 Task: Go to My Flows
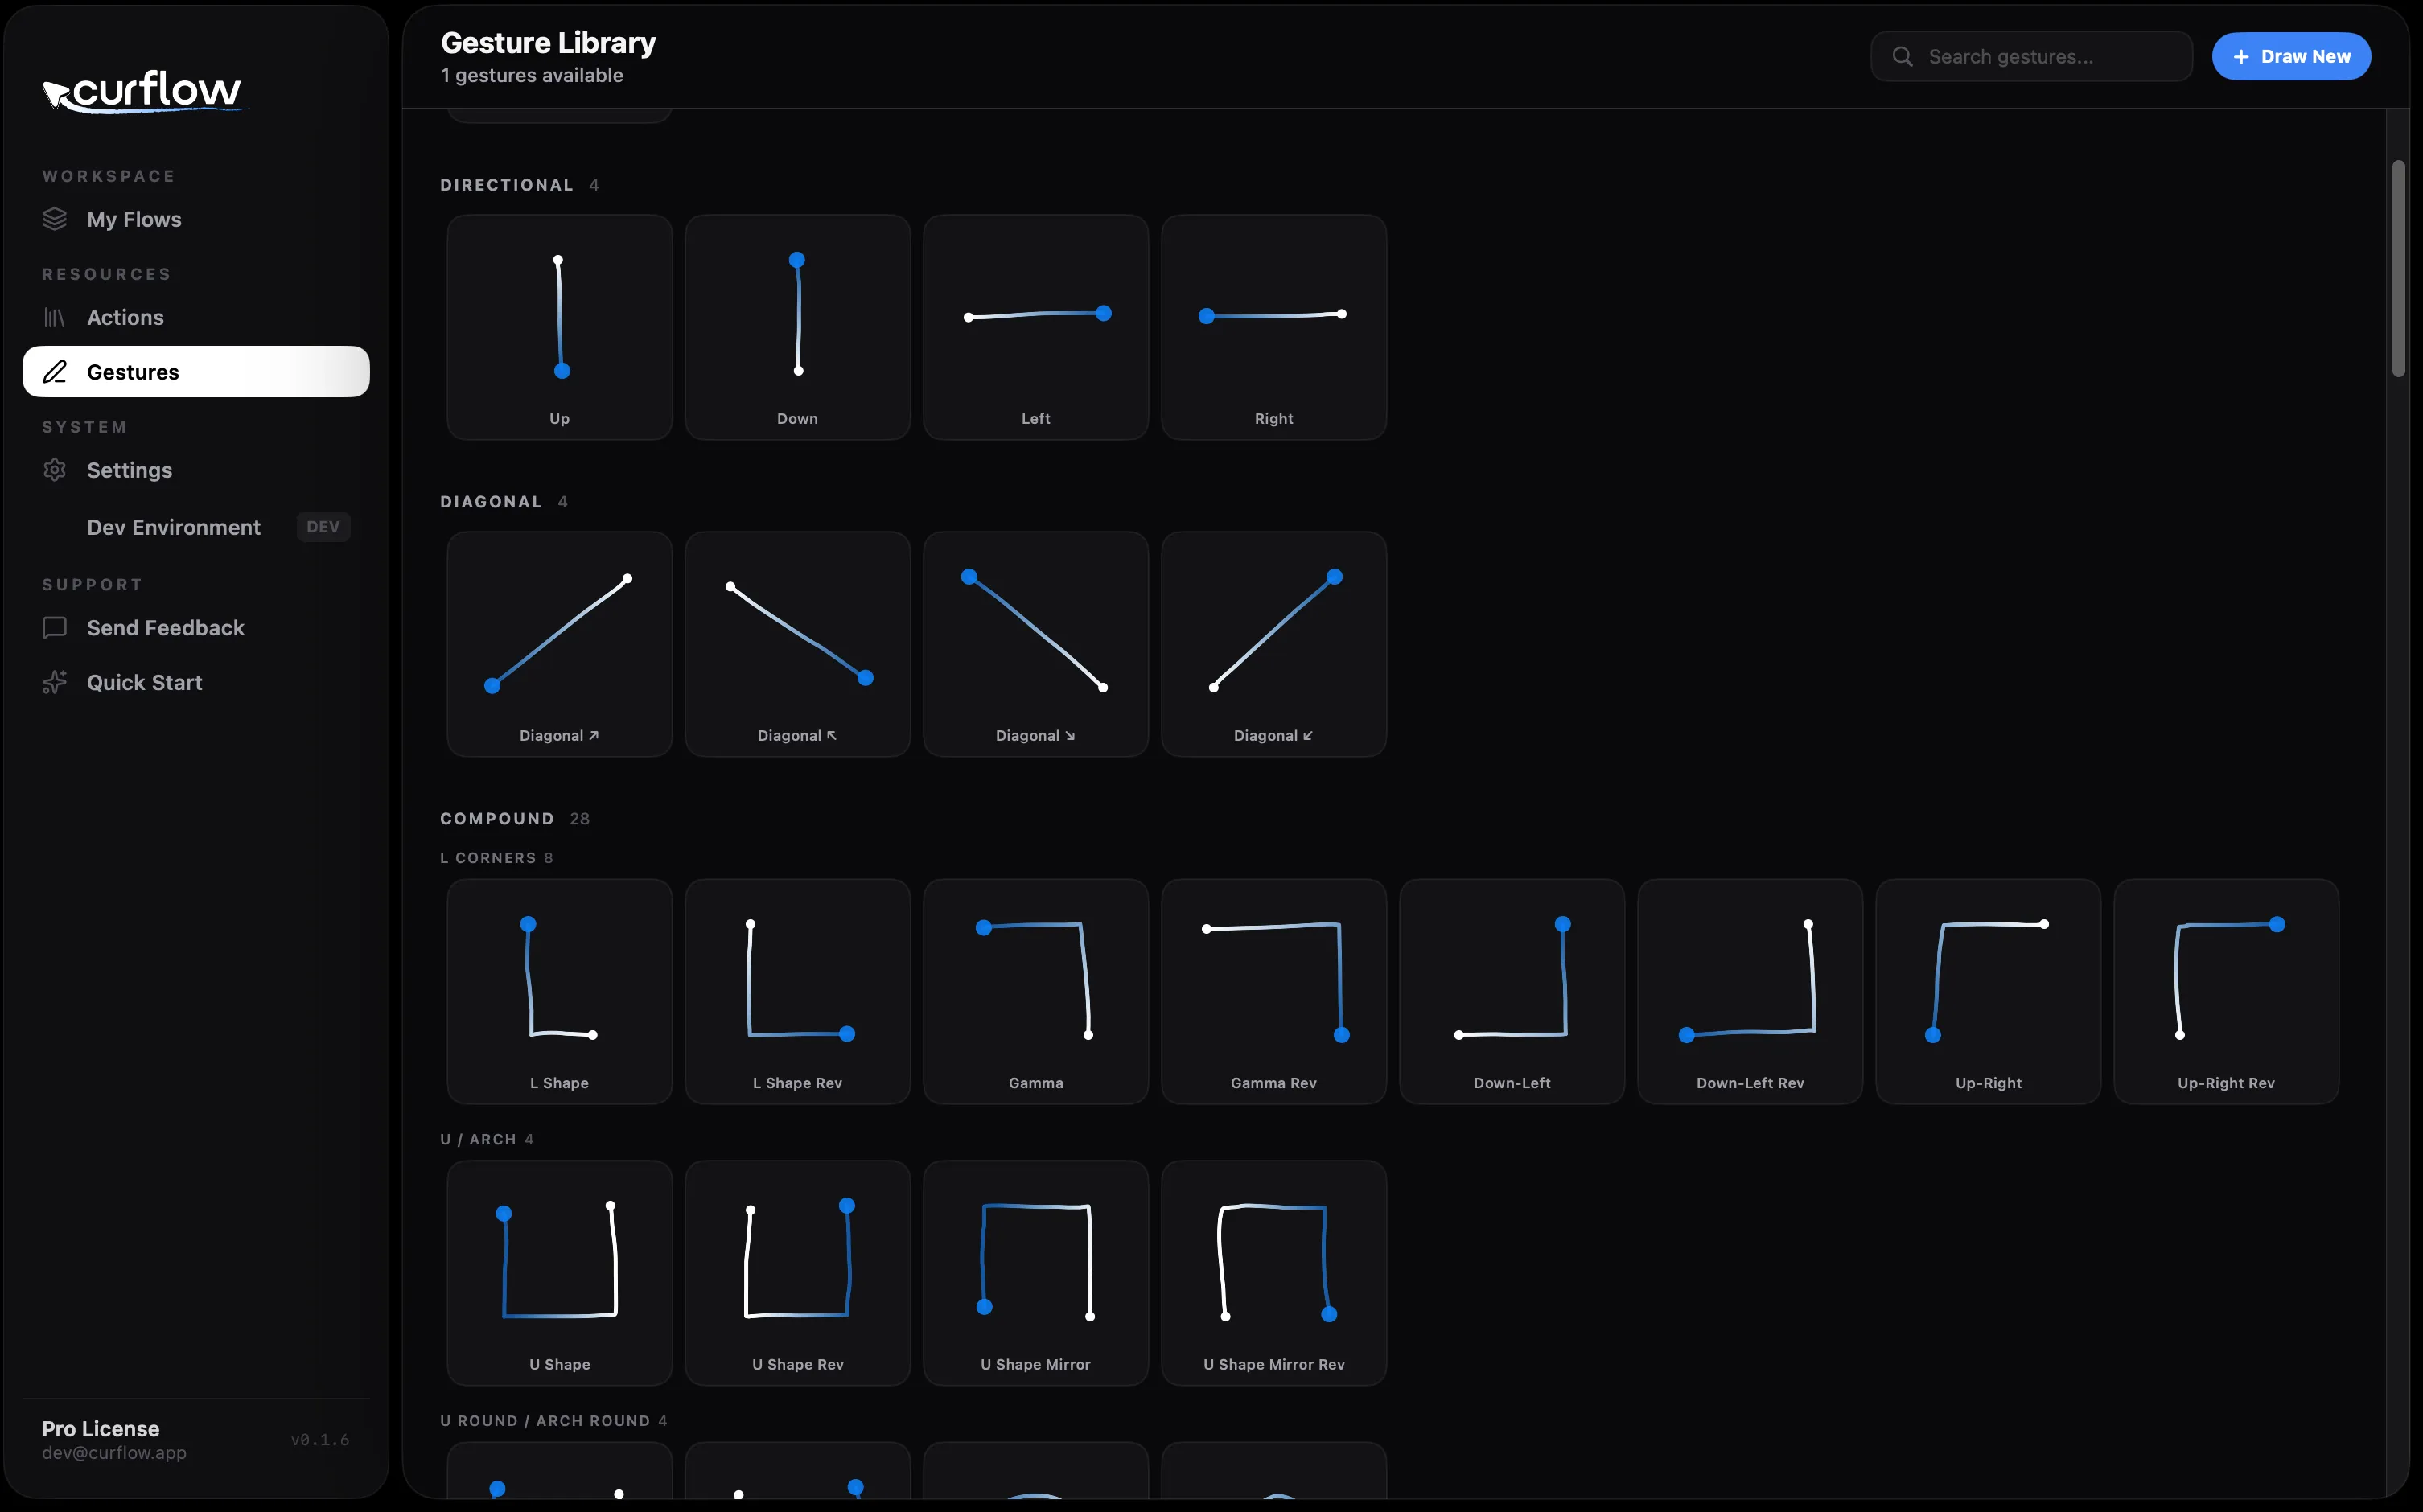(x=196, y=219)
